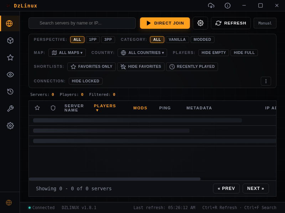Toggle HIDE LOCKED connection filter
The width and height of the screenshot is (285, 213).
point(85,81)
